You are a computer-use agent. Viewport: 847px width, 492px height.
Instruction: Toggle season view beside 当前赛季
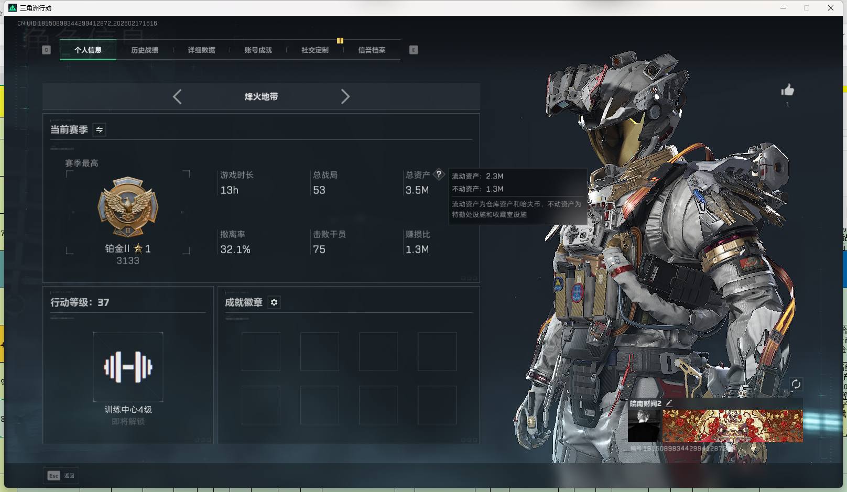(99, 129)
